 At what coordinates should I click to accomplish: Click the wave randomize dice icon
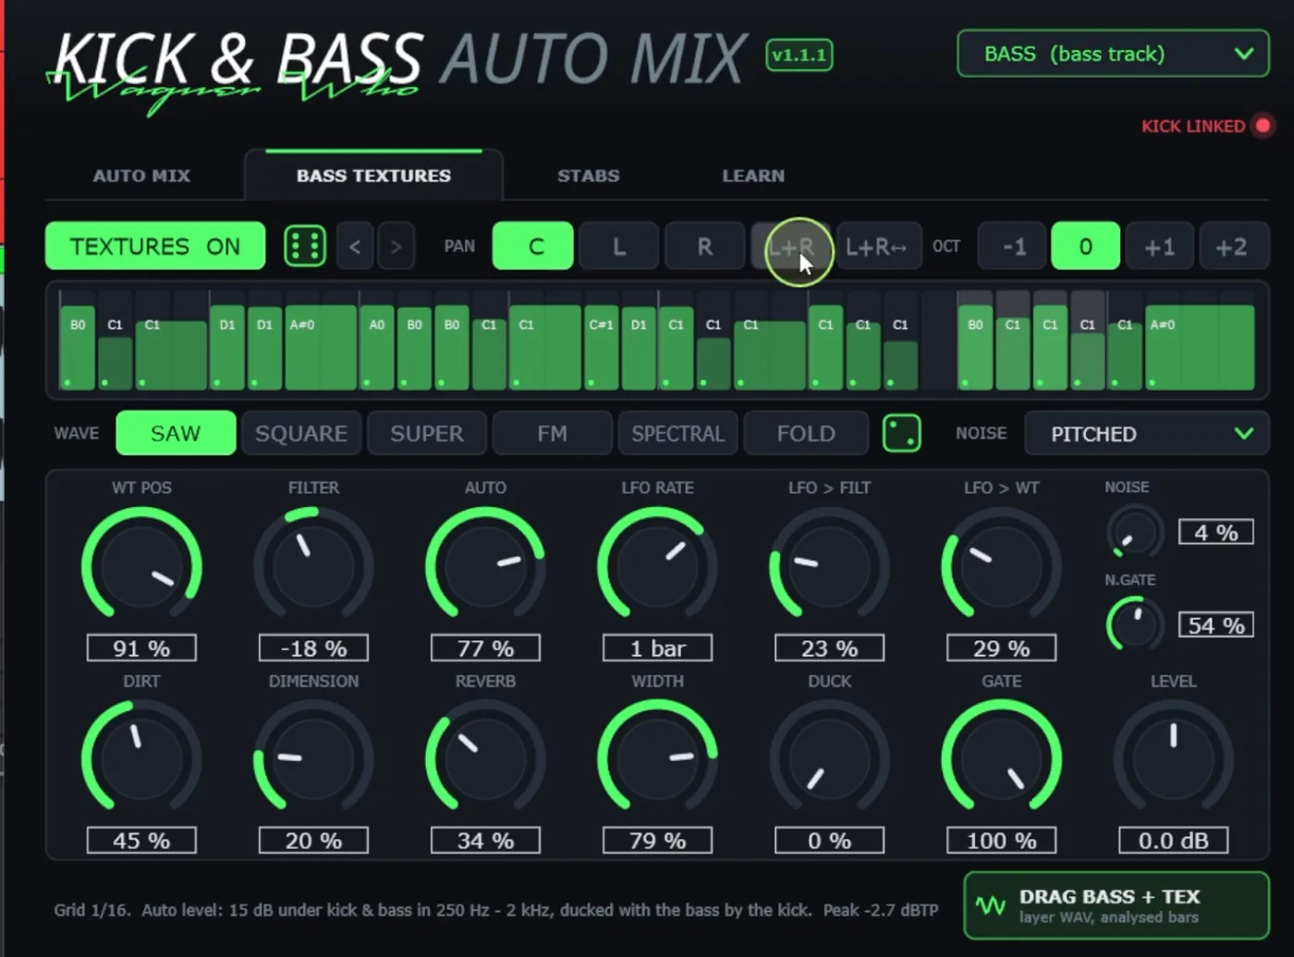[902, 433]
